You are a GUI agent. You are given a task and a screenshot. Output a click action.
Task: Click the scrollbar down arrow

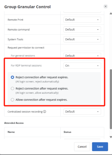coord(111,137)
